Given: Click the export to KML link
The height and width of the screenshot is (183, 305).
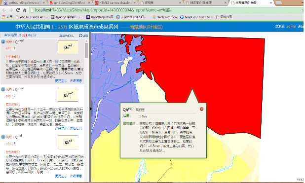Looking at the screenshot, I should (x=67, y=36).
